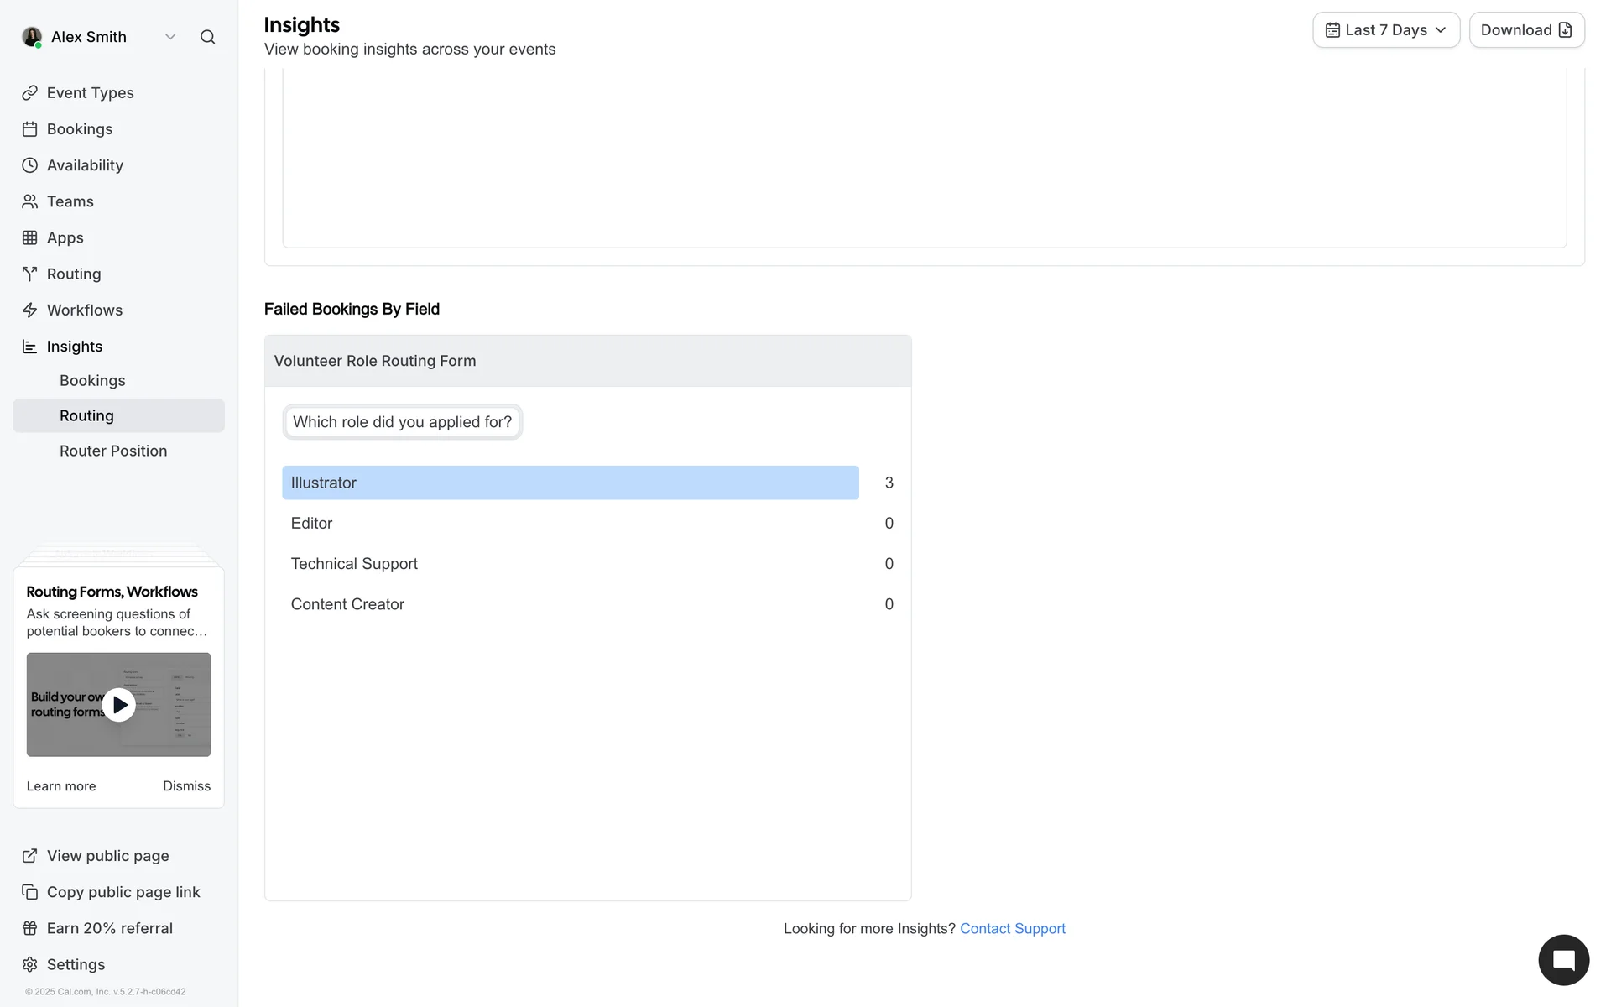Play the routing forms video
1611x1007 pixels.
(119, 705)
